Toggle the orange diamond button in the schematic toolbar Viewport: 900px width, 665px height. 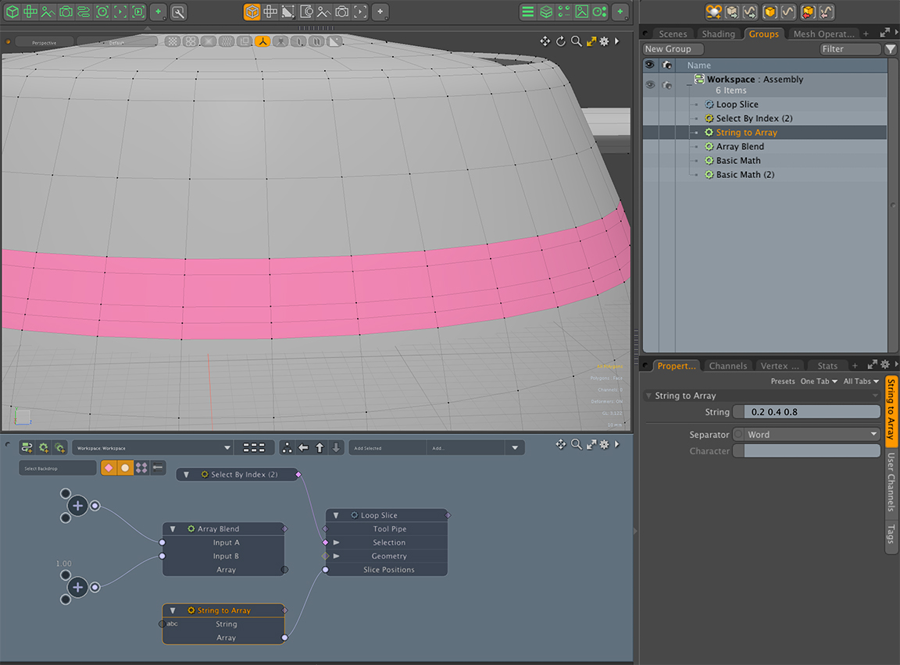109,468
